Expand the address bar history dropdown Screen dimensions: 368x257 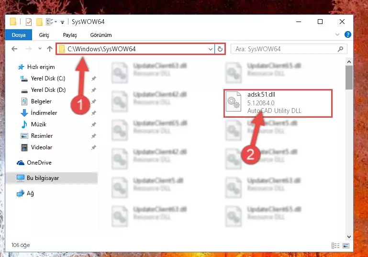click(211, 49)
